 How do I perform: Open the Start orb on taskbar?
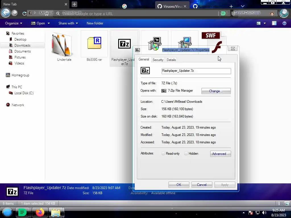coord(7,212)
